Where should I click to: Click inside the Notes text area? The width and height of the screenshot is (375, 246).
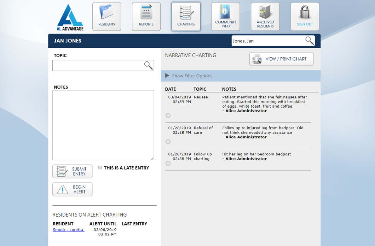click(x=103, y=125)
